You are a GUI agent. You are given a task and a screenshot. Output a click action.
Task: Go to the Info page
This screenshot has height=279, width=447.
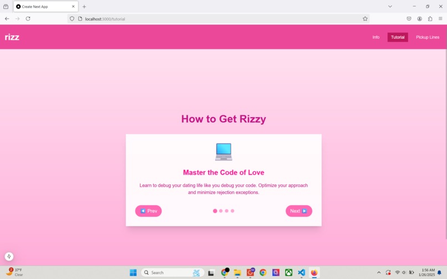(x=375, y=37)
